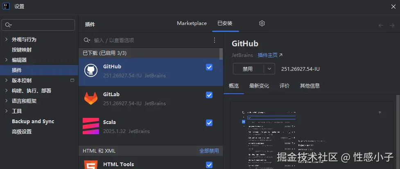Click the version text 251.26927.54-IU beside 禁用
Image resolution: width=400 pixels, height=169 pixels.
(300, 69)
